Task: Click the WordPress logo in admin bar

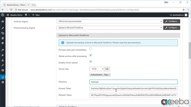Action: [x=3, y=15]
